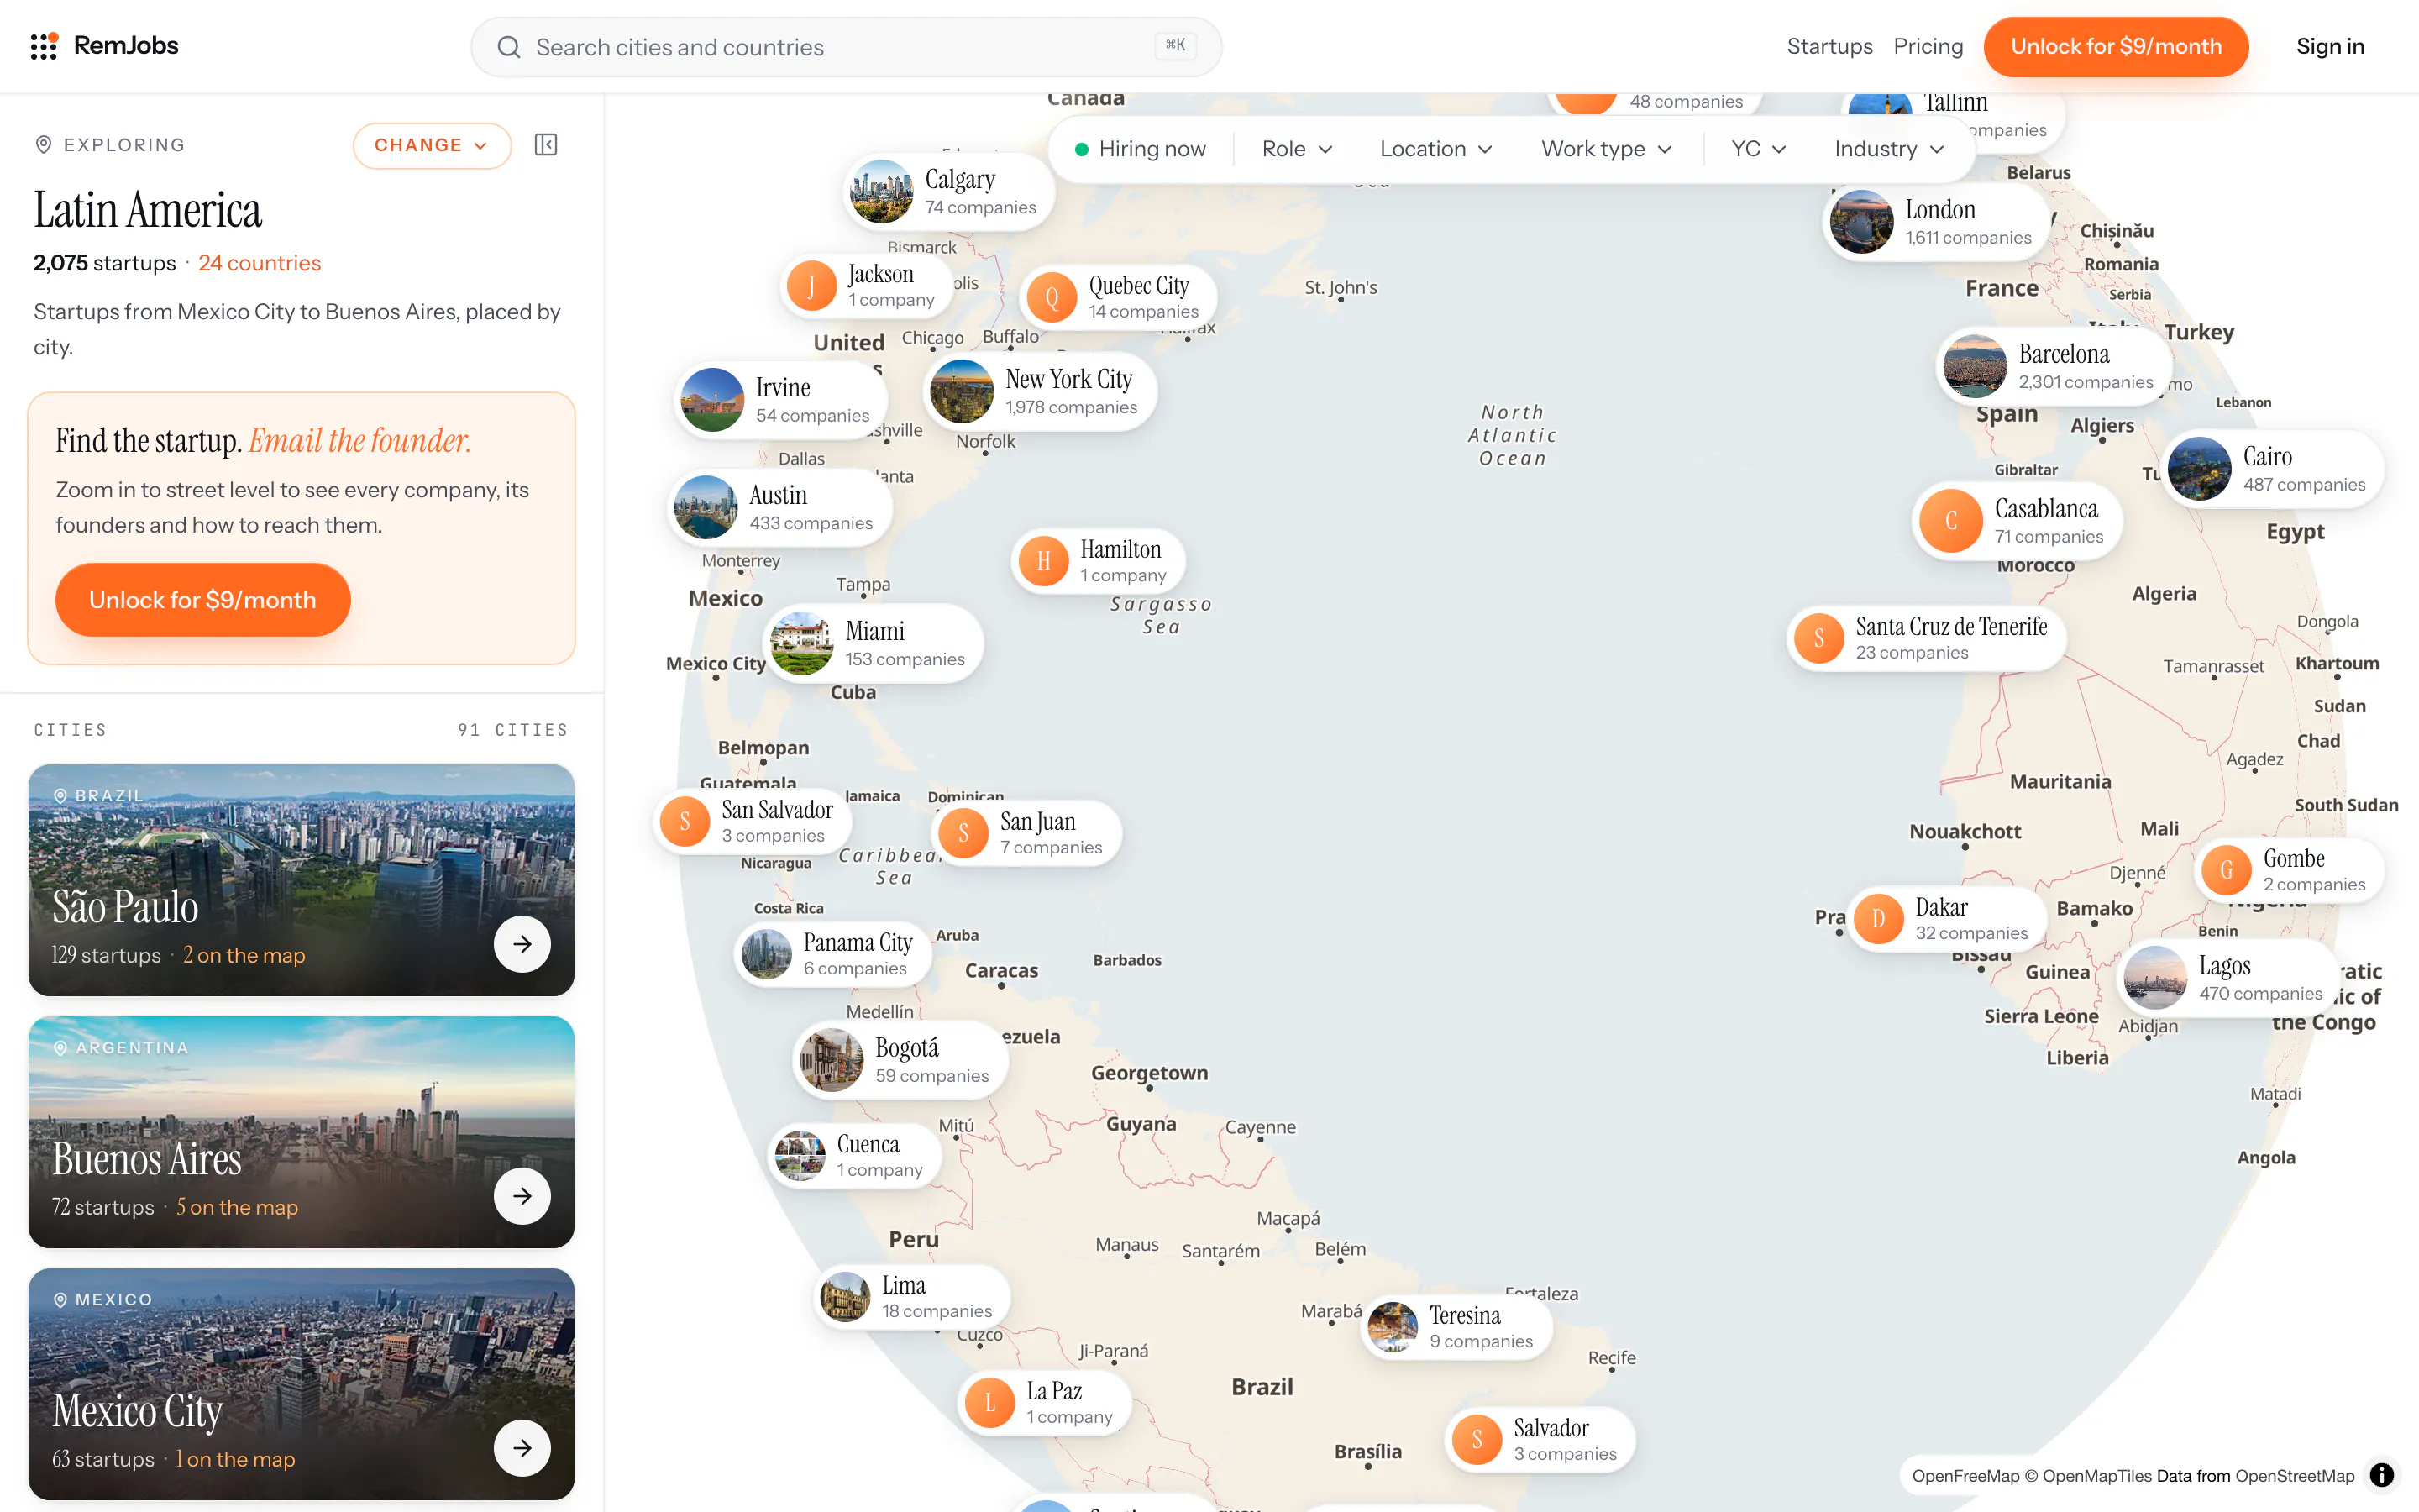Open the Mexico City card arrow

point(522,1448)
